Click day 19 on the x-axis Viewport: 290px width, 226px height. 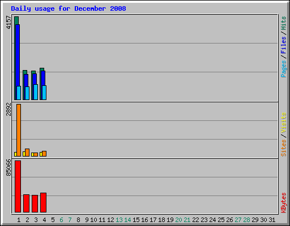point(170,220)
